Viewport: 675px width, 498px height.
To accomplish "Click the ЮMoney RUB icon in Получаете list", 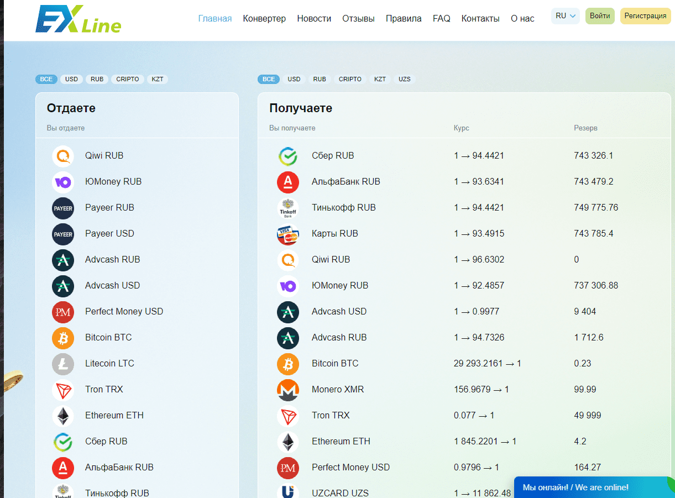I will point(288,286).
